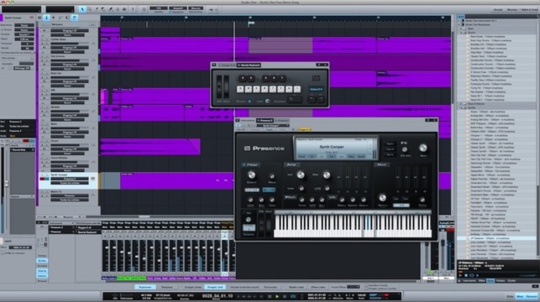Toggle the Filter section on in Presence
540x302 pixels.
(244, 164)
